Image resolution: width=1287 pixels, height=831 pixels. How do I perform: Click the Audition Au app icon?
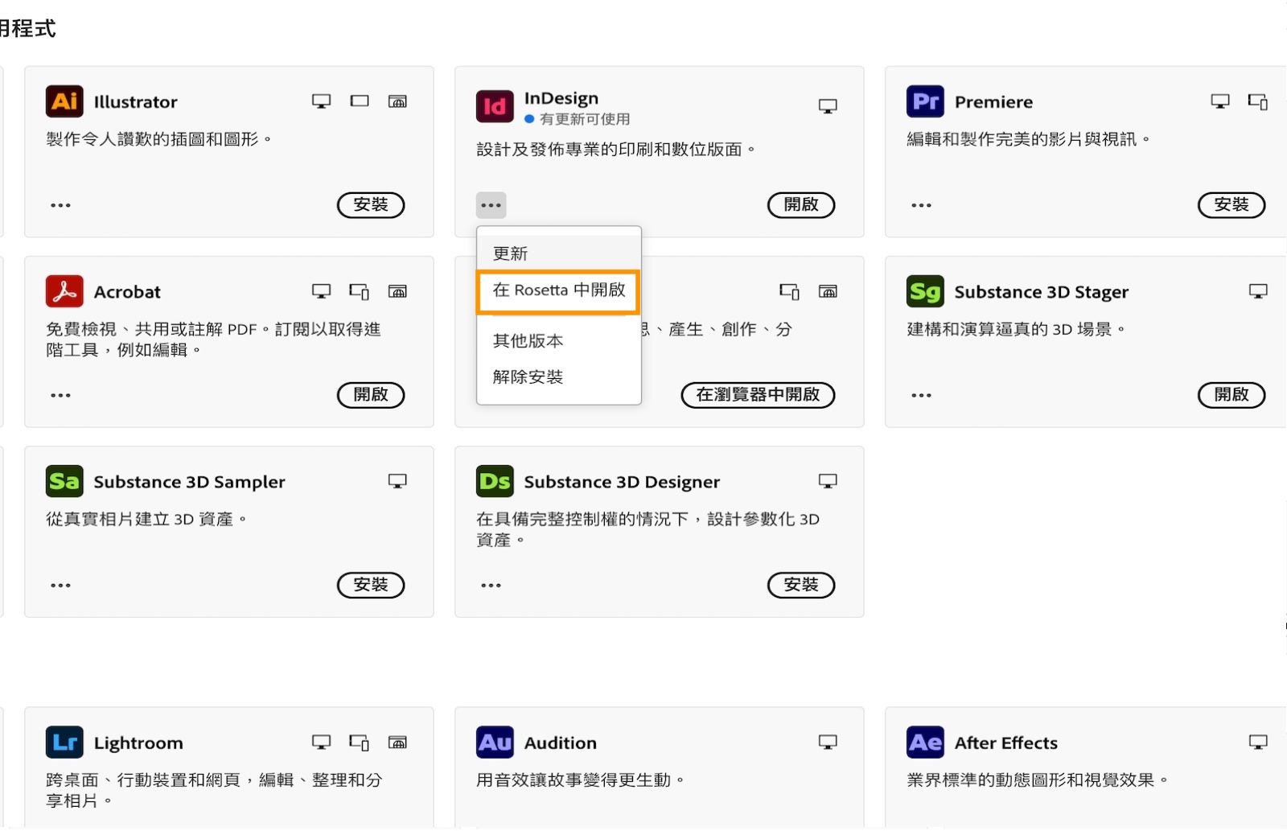point(495,742)
